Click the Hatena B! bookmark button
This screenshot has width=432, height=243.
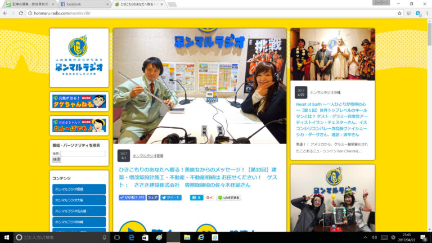pyautogui.click(x=196, y=197)
